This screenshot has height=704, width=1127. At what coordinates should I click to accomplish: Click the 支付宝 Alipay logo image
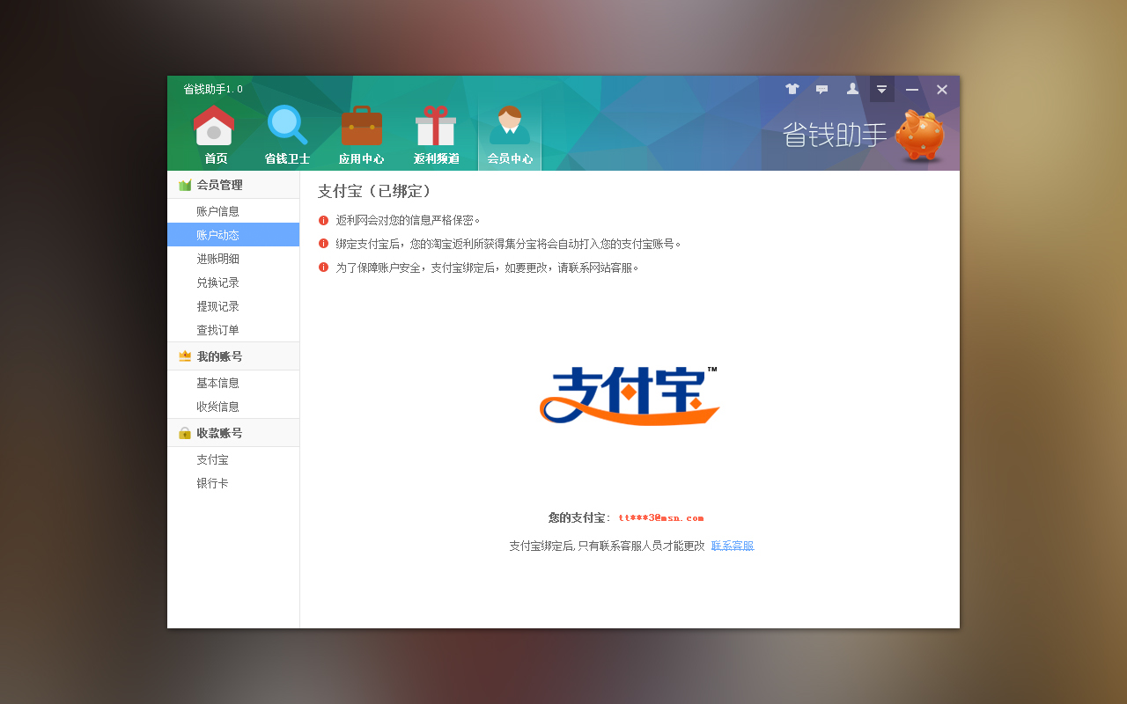tap(630, 395)
